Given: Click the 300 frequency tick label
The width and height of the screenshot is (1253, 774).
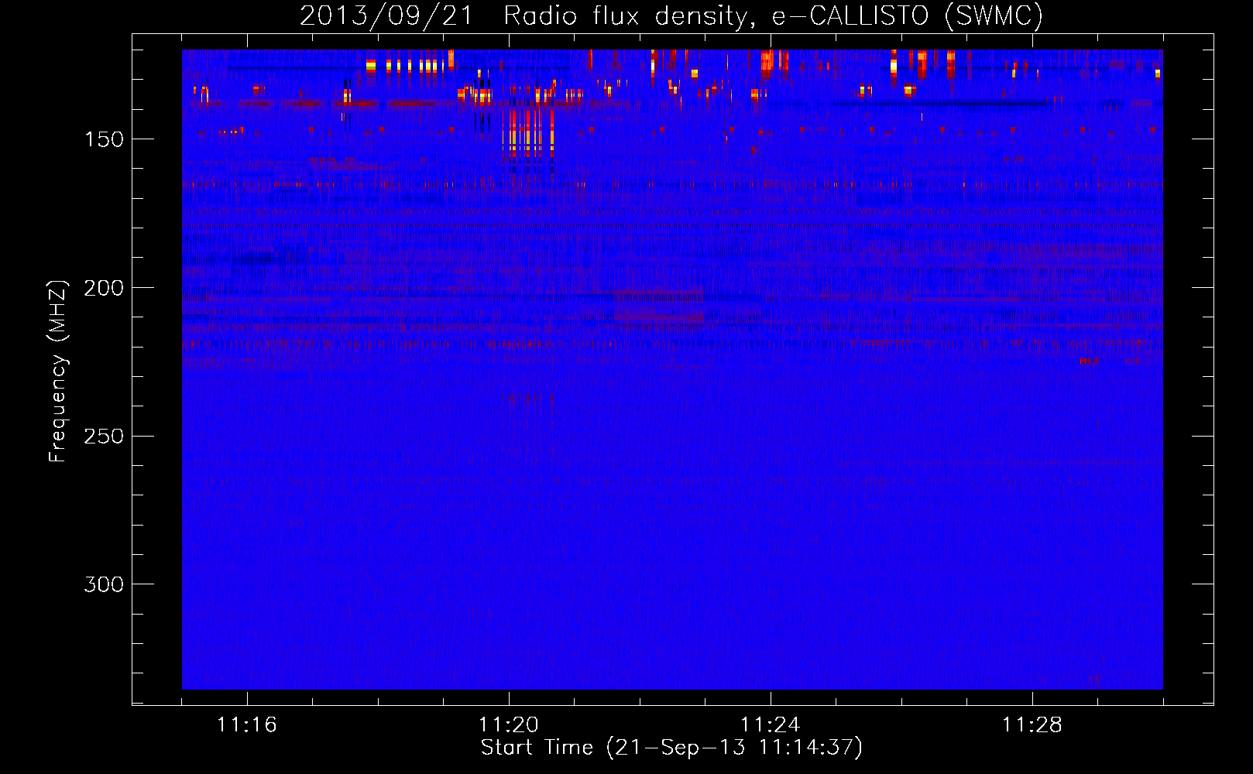Looking at the screenshot, I should 104,584.
